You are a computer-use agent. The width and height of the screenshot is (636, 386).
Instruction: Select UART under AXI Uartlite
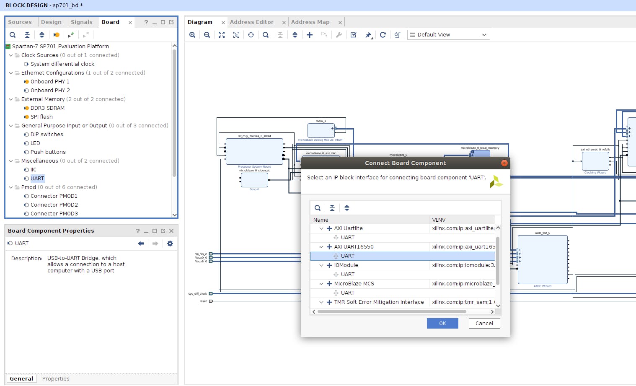pyautogui.click(x=348, y=238)
